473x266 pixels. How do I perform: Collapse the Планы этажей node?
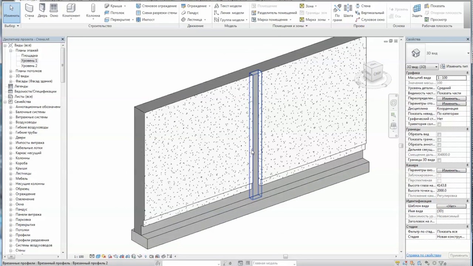pyautogui.click(x=11, y=51)
